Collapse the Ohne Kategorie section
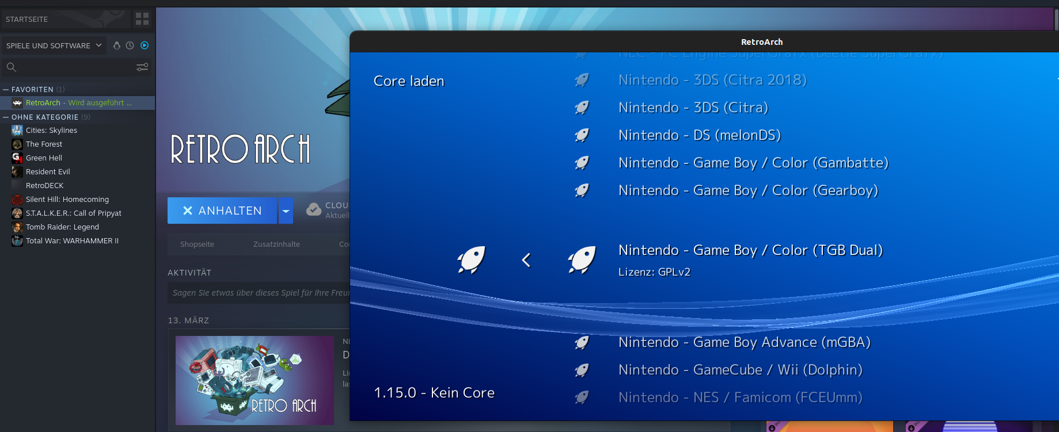 (x=6, y=117)
